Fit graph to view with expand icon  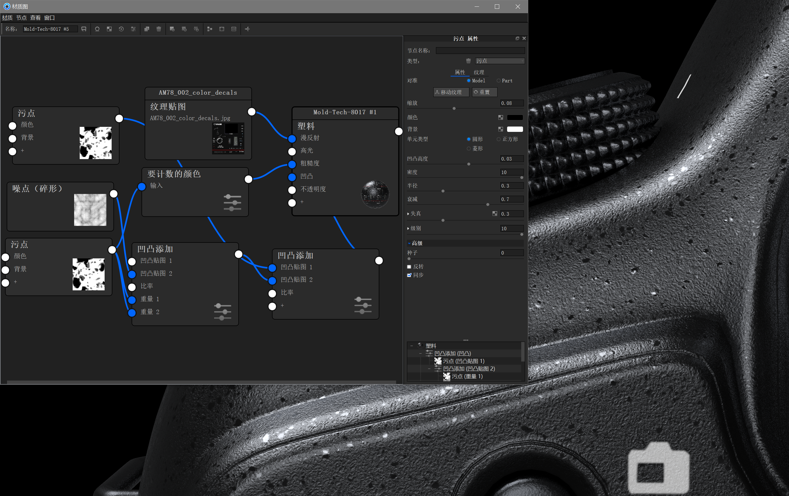pyautogui.click(x=222, y=29)
